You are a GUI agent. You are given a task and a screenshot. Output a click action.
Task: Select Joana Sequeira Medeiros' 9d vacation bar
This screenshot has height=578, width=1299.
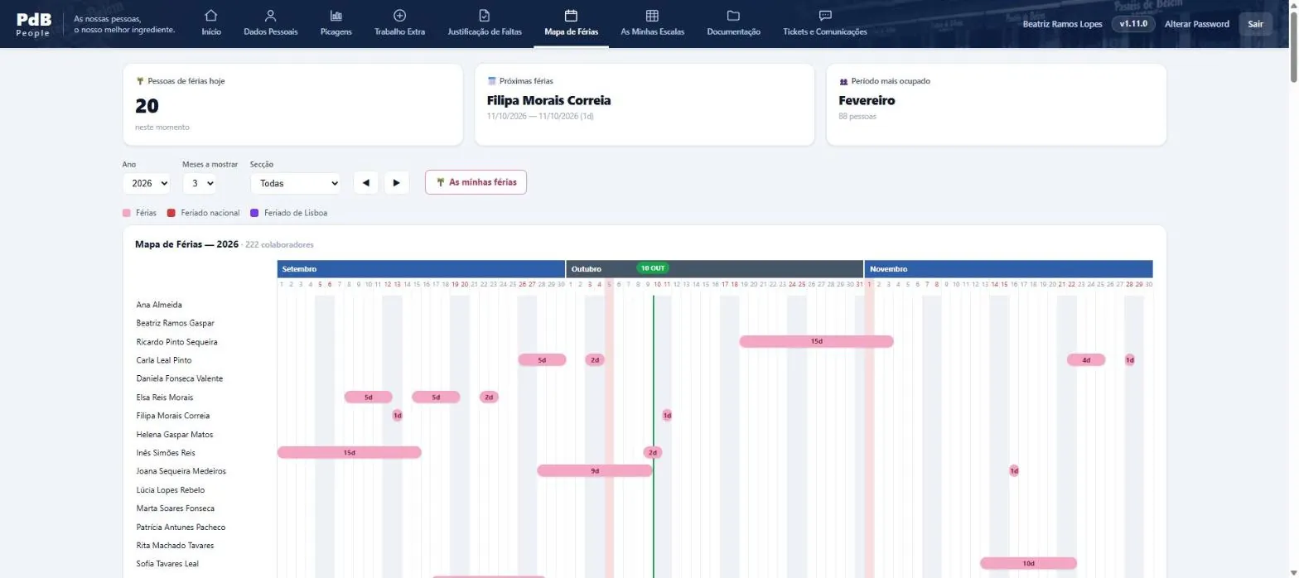point(595,470)
